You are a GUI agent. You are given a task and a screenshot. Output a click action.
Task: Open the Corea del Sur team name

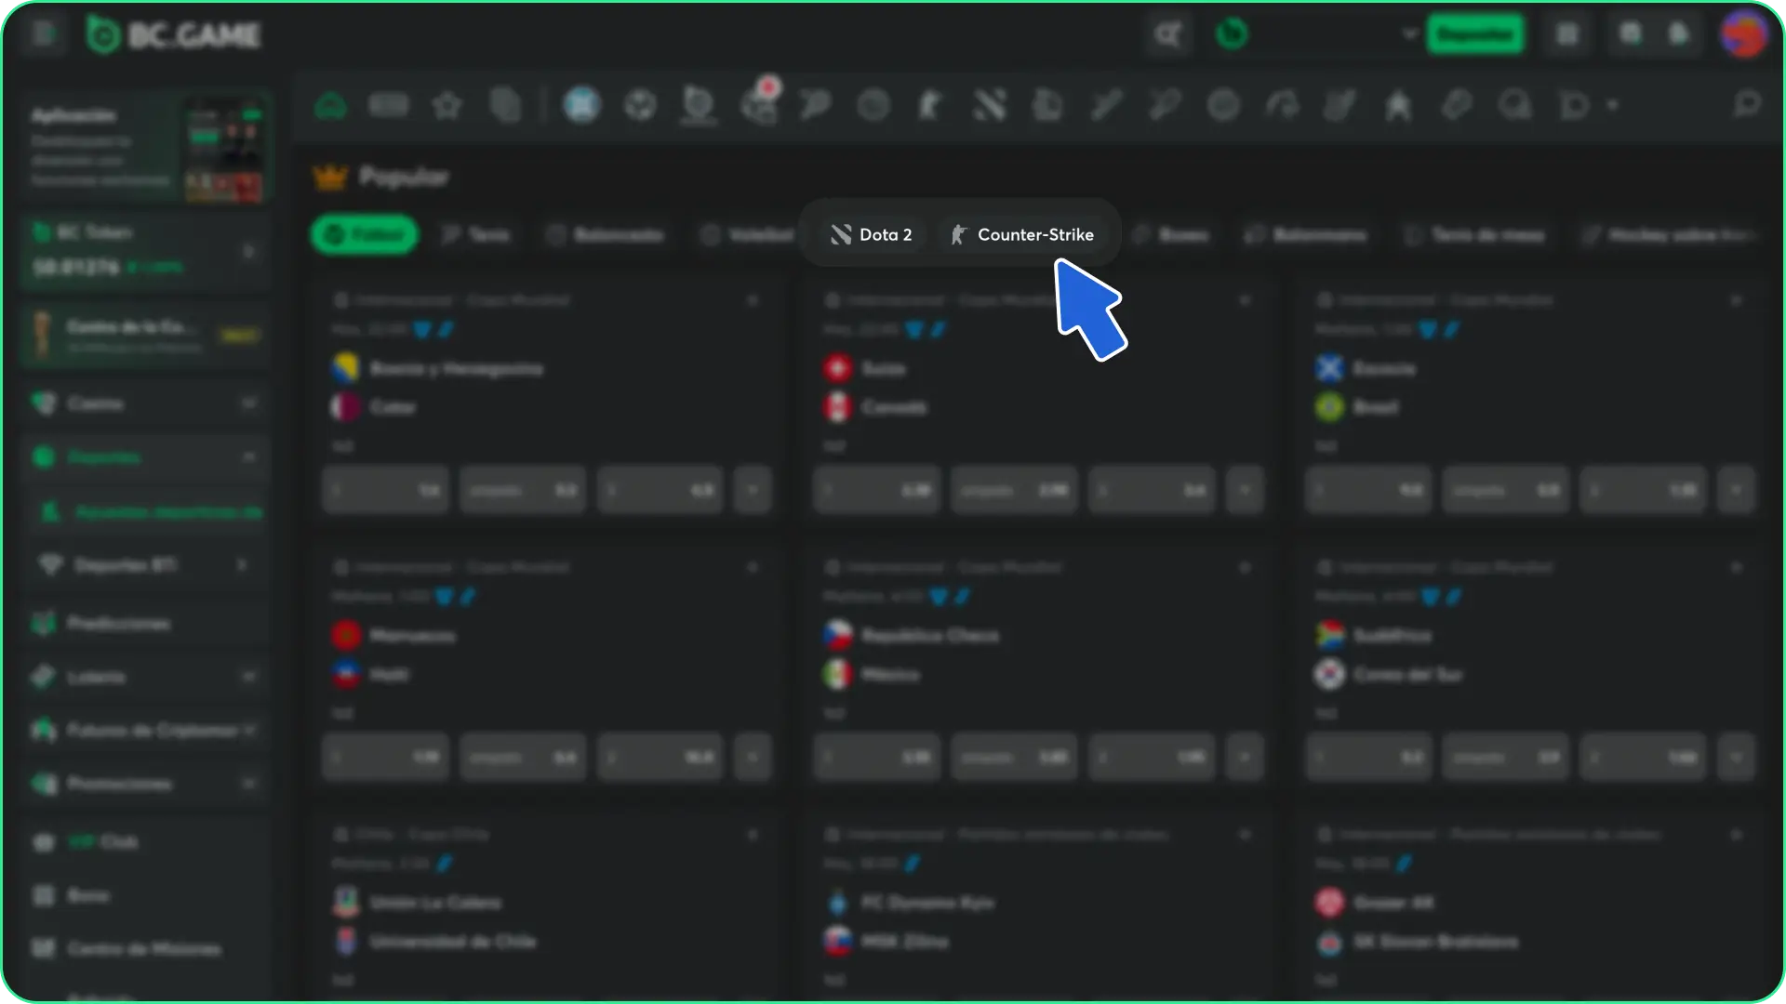[1408, 674]
